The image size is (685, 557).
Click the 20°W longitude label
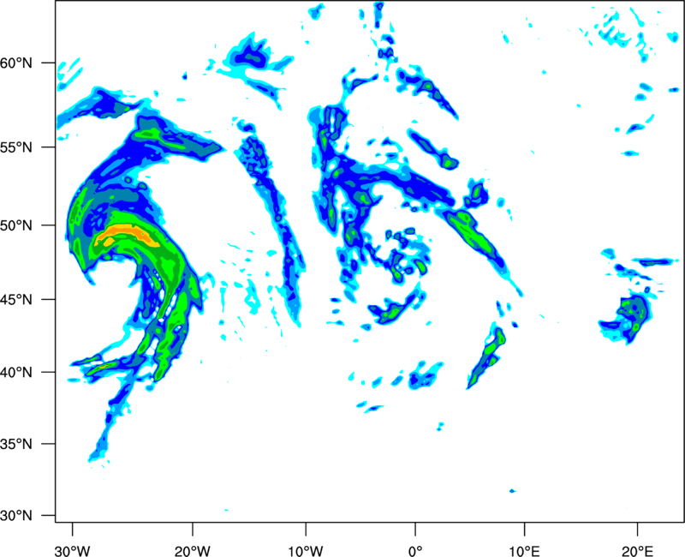point(192,551)
